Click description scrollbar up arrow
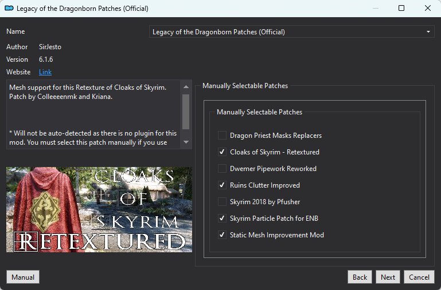The height and width of the screenshot is (290, 441). click(x=186, y=87)
